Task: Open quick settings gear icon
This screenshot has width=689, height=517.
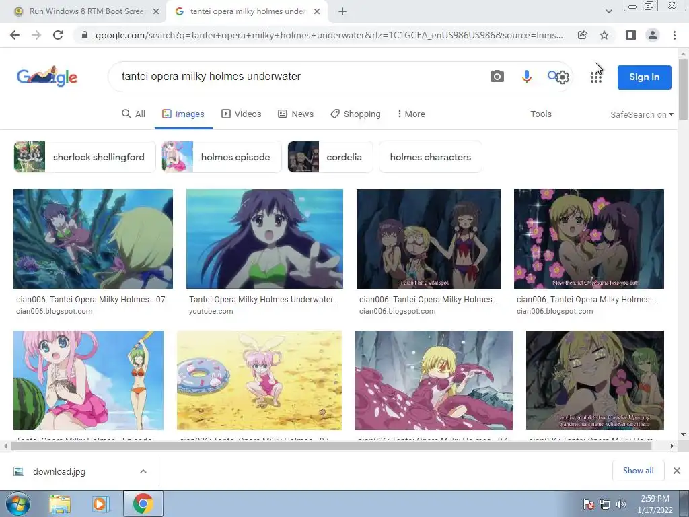Action: [563, 77]
